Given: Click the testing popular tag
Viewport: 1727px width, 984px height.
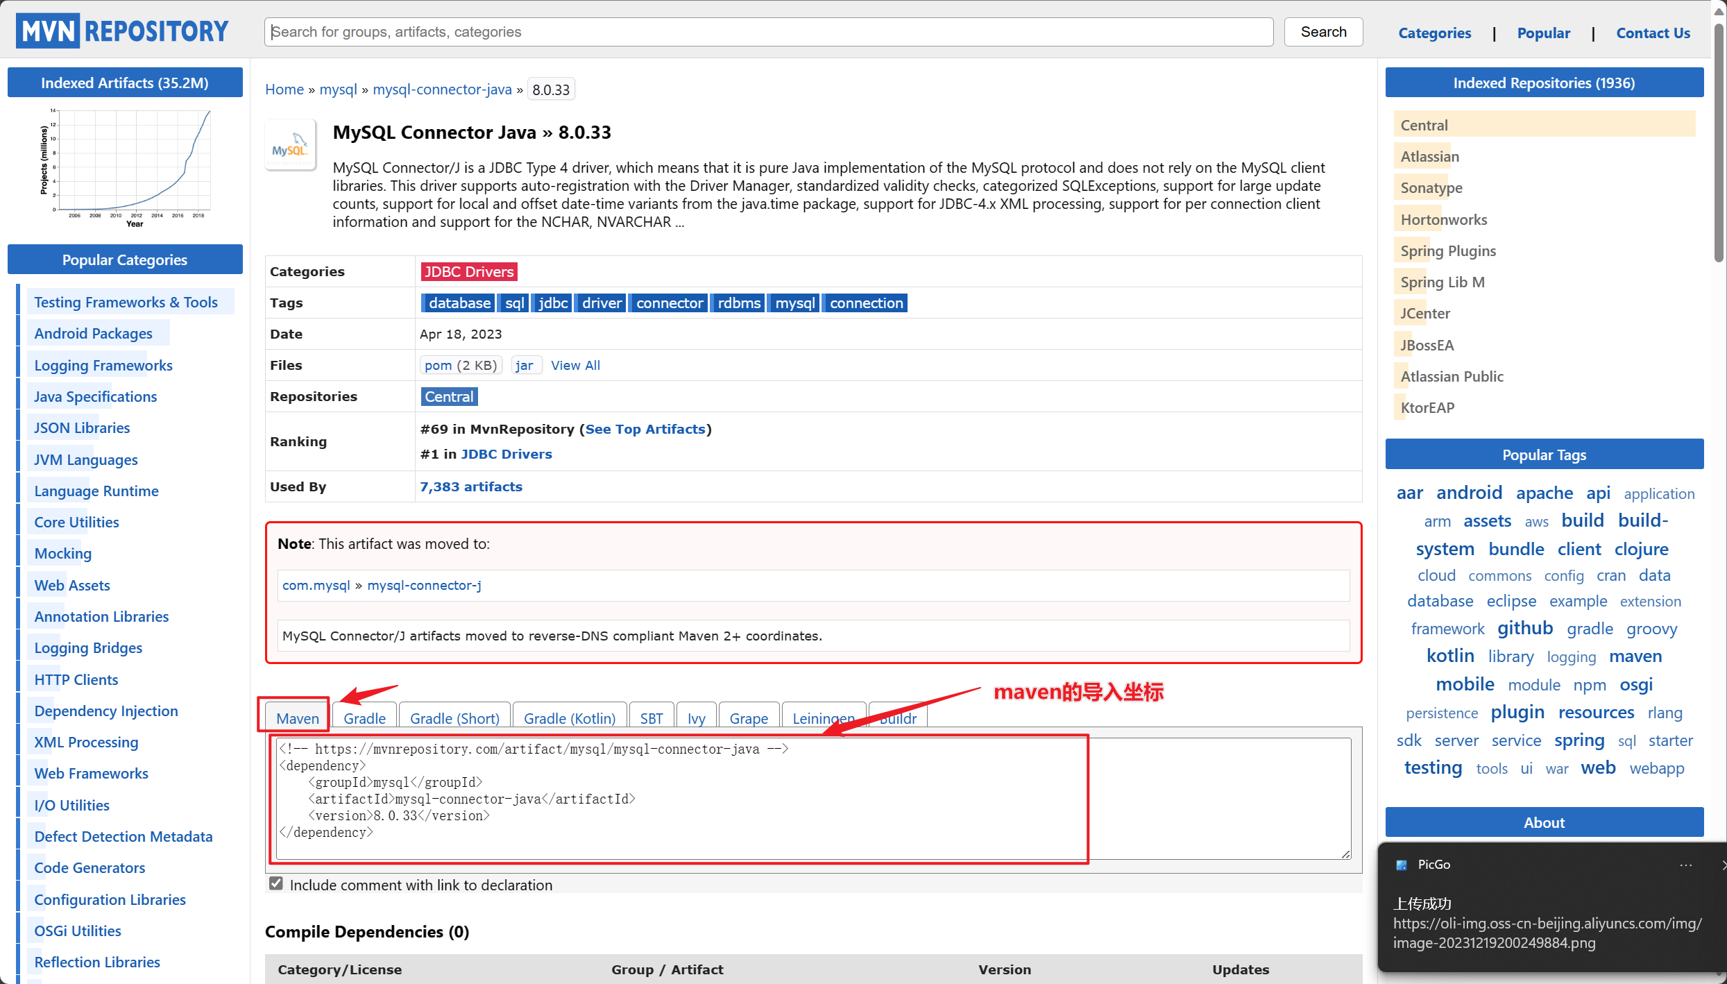Looking at the screenshot, I should click(1433, 767).
